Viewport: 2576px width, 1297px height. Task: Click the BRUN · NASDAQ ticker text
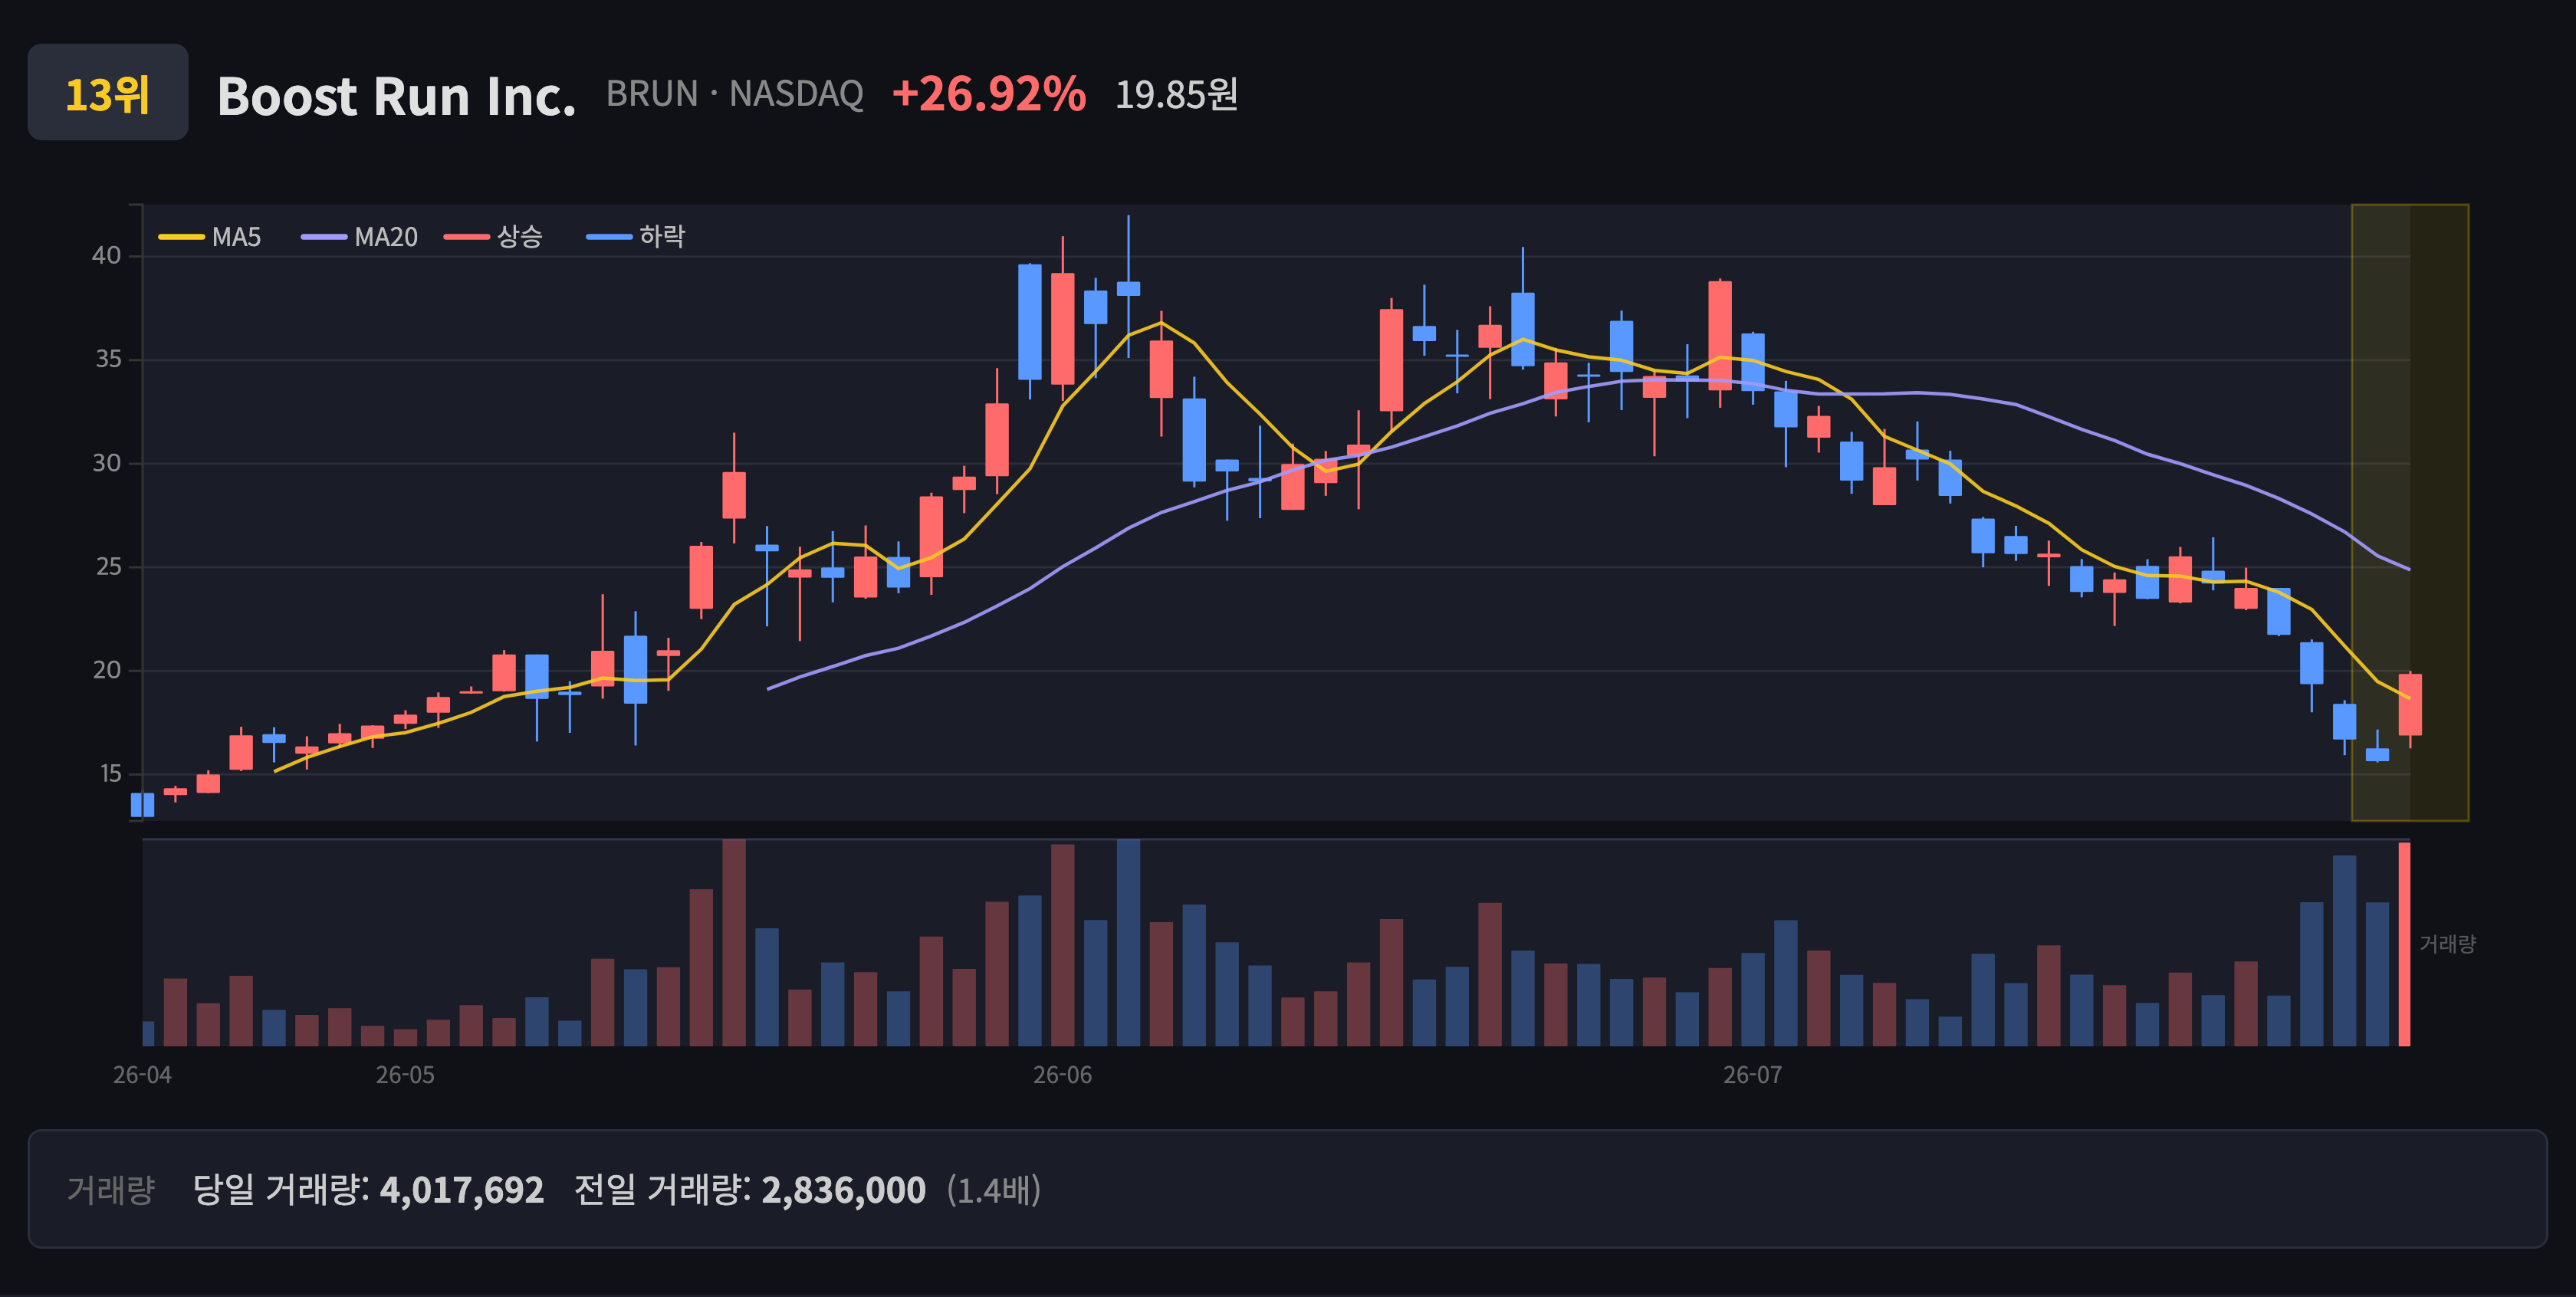tap(734, 94)
